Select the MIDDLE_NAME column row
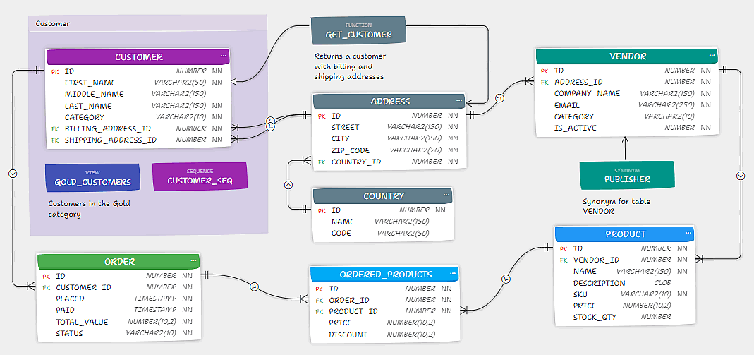 click(138, 94)
